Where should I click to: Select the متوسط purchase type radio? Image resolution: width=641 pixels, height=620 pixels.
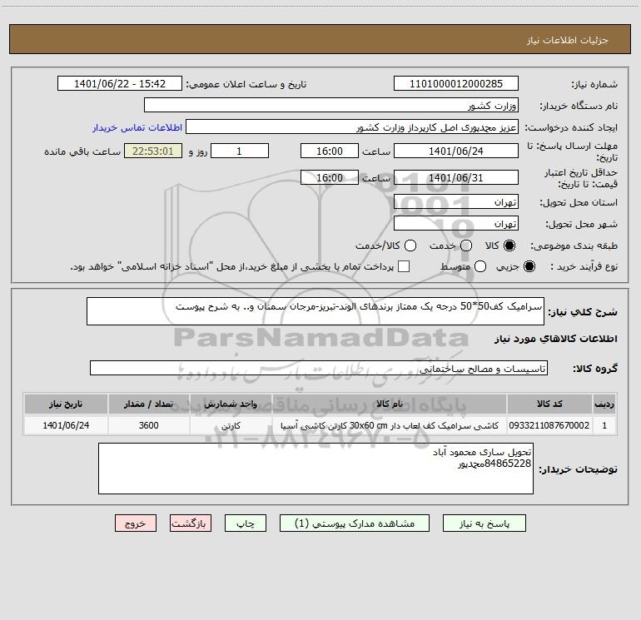pyautogui.click(x=480, y=266)
